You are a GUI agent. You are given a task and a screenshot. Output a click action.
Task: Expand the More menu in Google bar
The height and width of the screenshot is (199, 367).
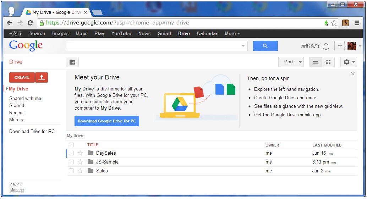pos(232,34)
